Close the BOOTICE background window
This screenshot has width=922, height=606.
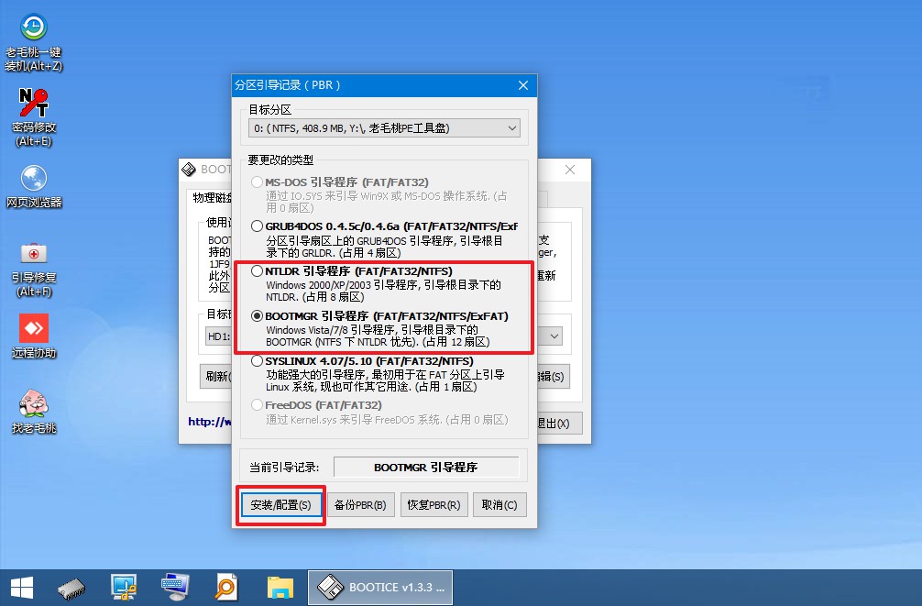pos(570,170)
